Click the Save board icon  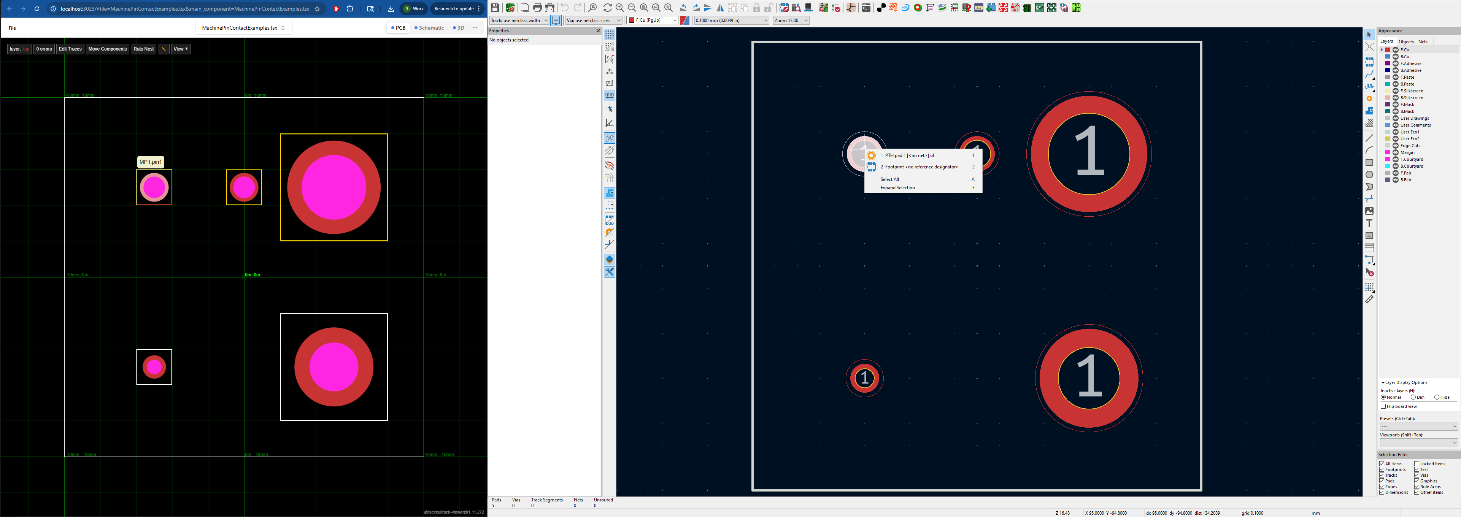point(495,8)
